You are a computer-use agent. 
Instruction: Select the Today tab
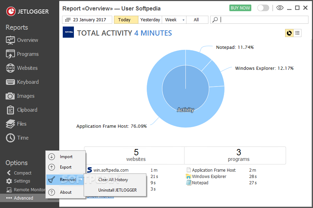[126, 20]
